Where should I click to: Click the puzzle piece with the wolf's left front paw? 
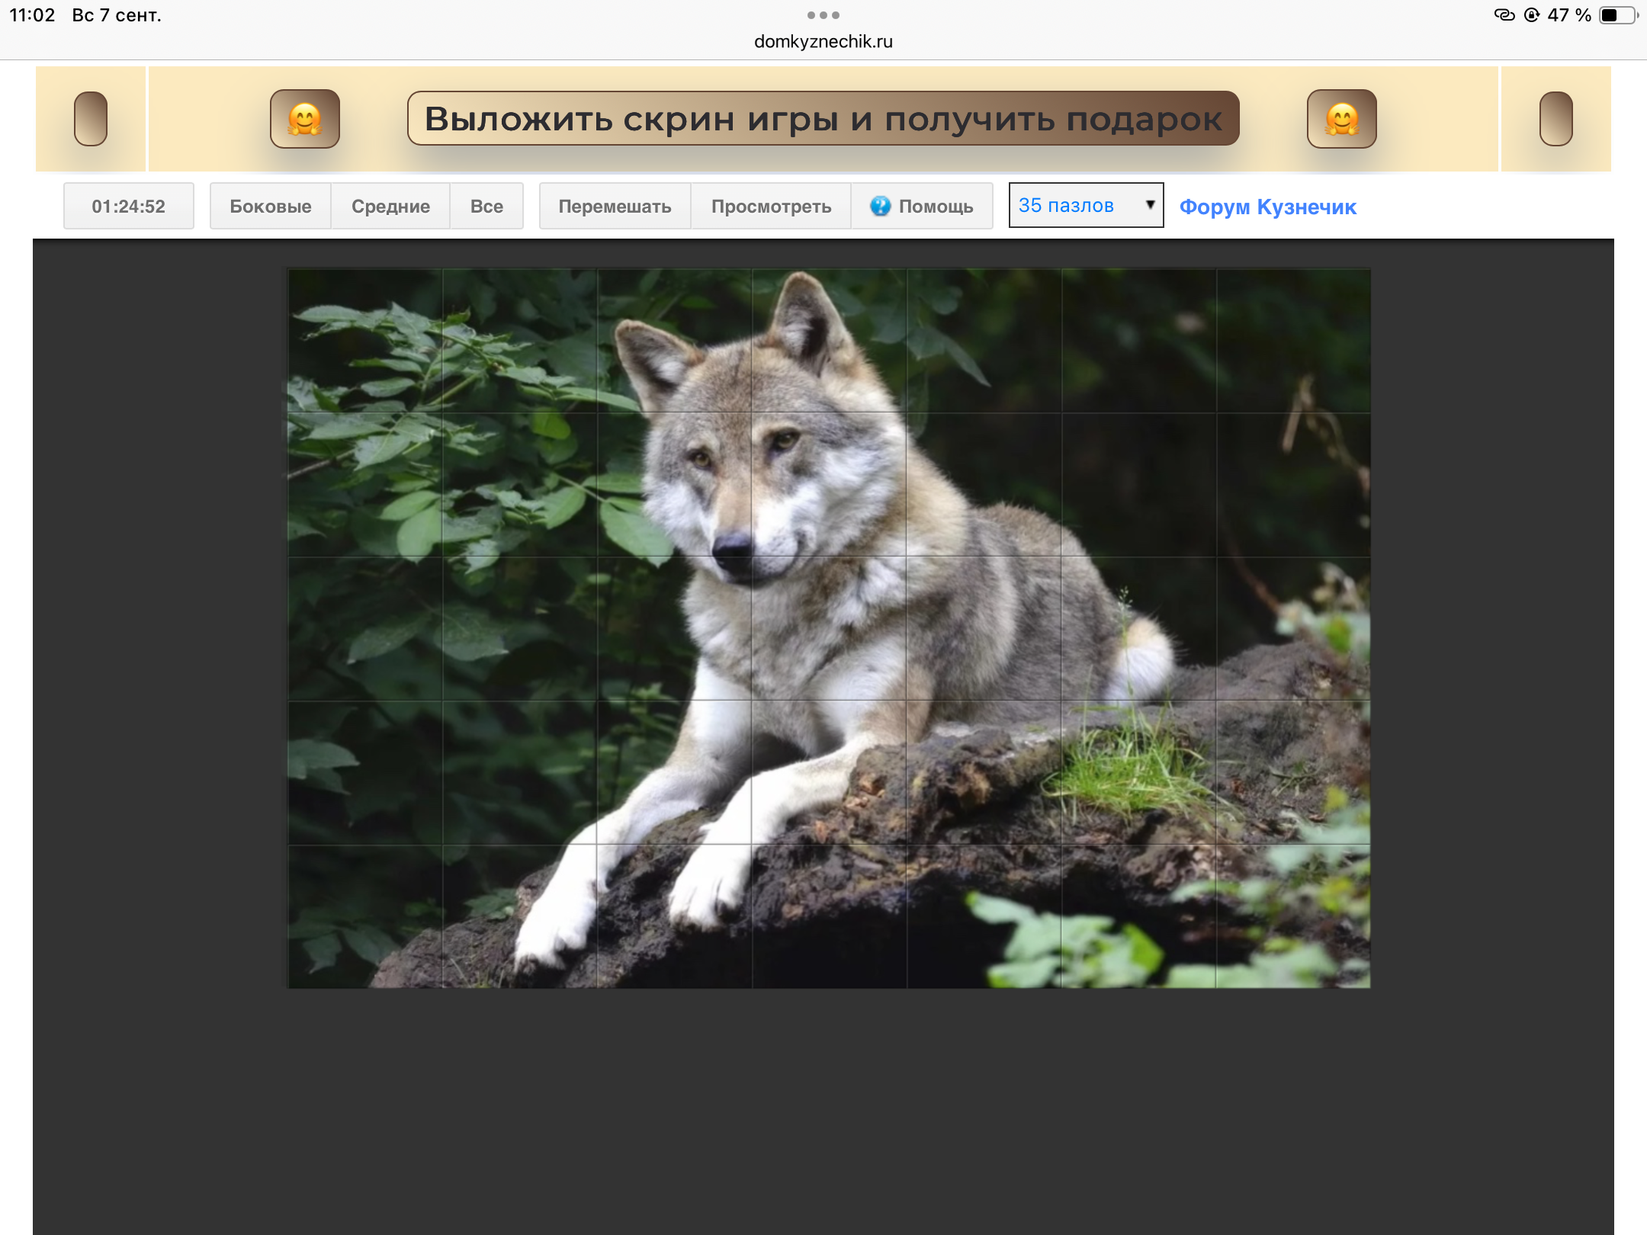tap(519, 916)
